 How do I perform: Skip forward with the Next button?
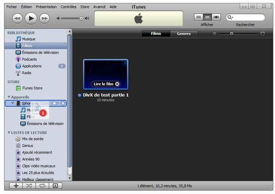[44, 18]
